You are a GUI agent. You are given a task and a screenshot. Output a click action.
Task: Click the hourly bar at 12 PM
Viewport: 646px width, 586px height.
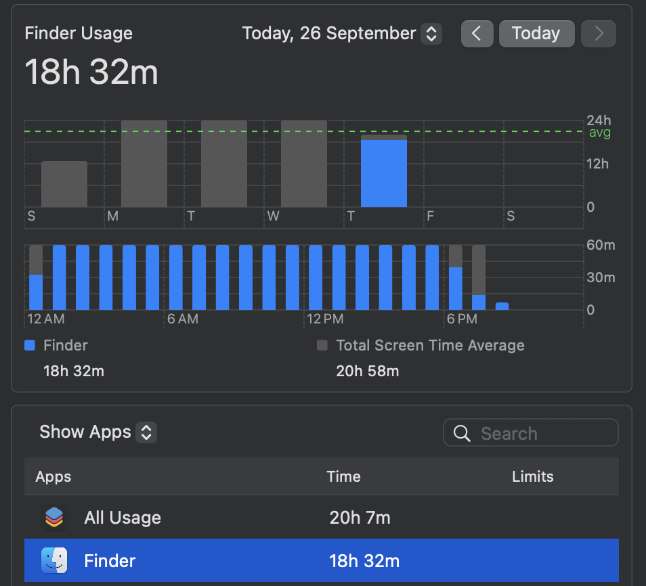[x=316, y=277]
